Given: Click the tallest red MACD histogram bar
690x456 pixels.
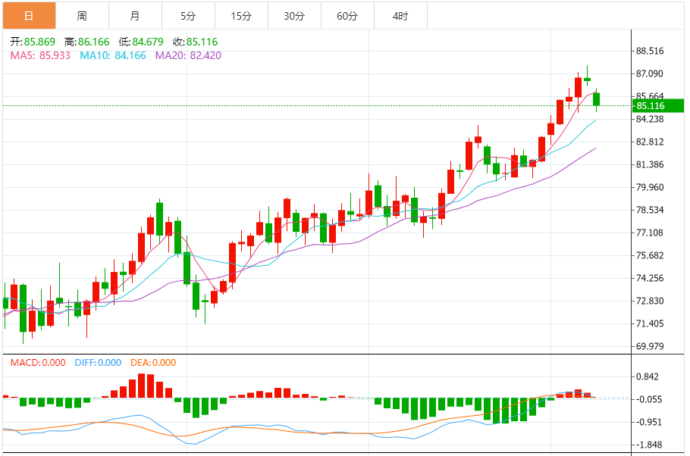Looking at the screenshot, I should 141,386.
